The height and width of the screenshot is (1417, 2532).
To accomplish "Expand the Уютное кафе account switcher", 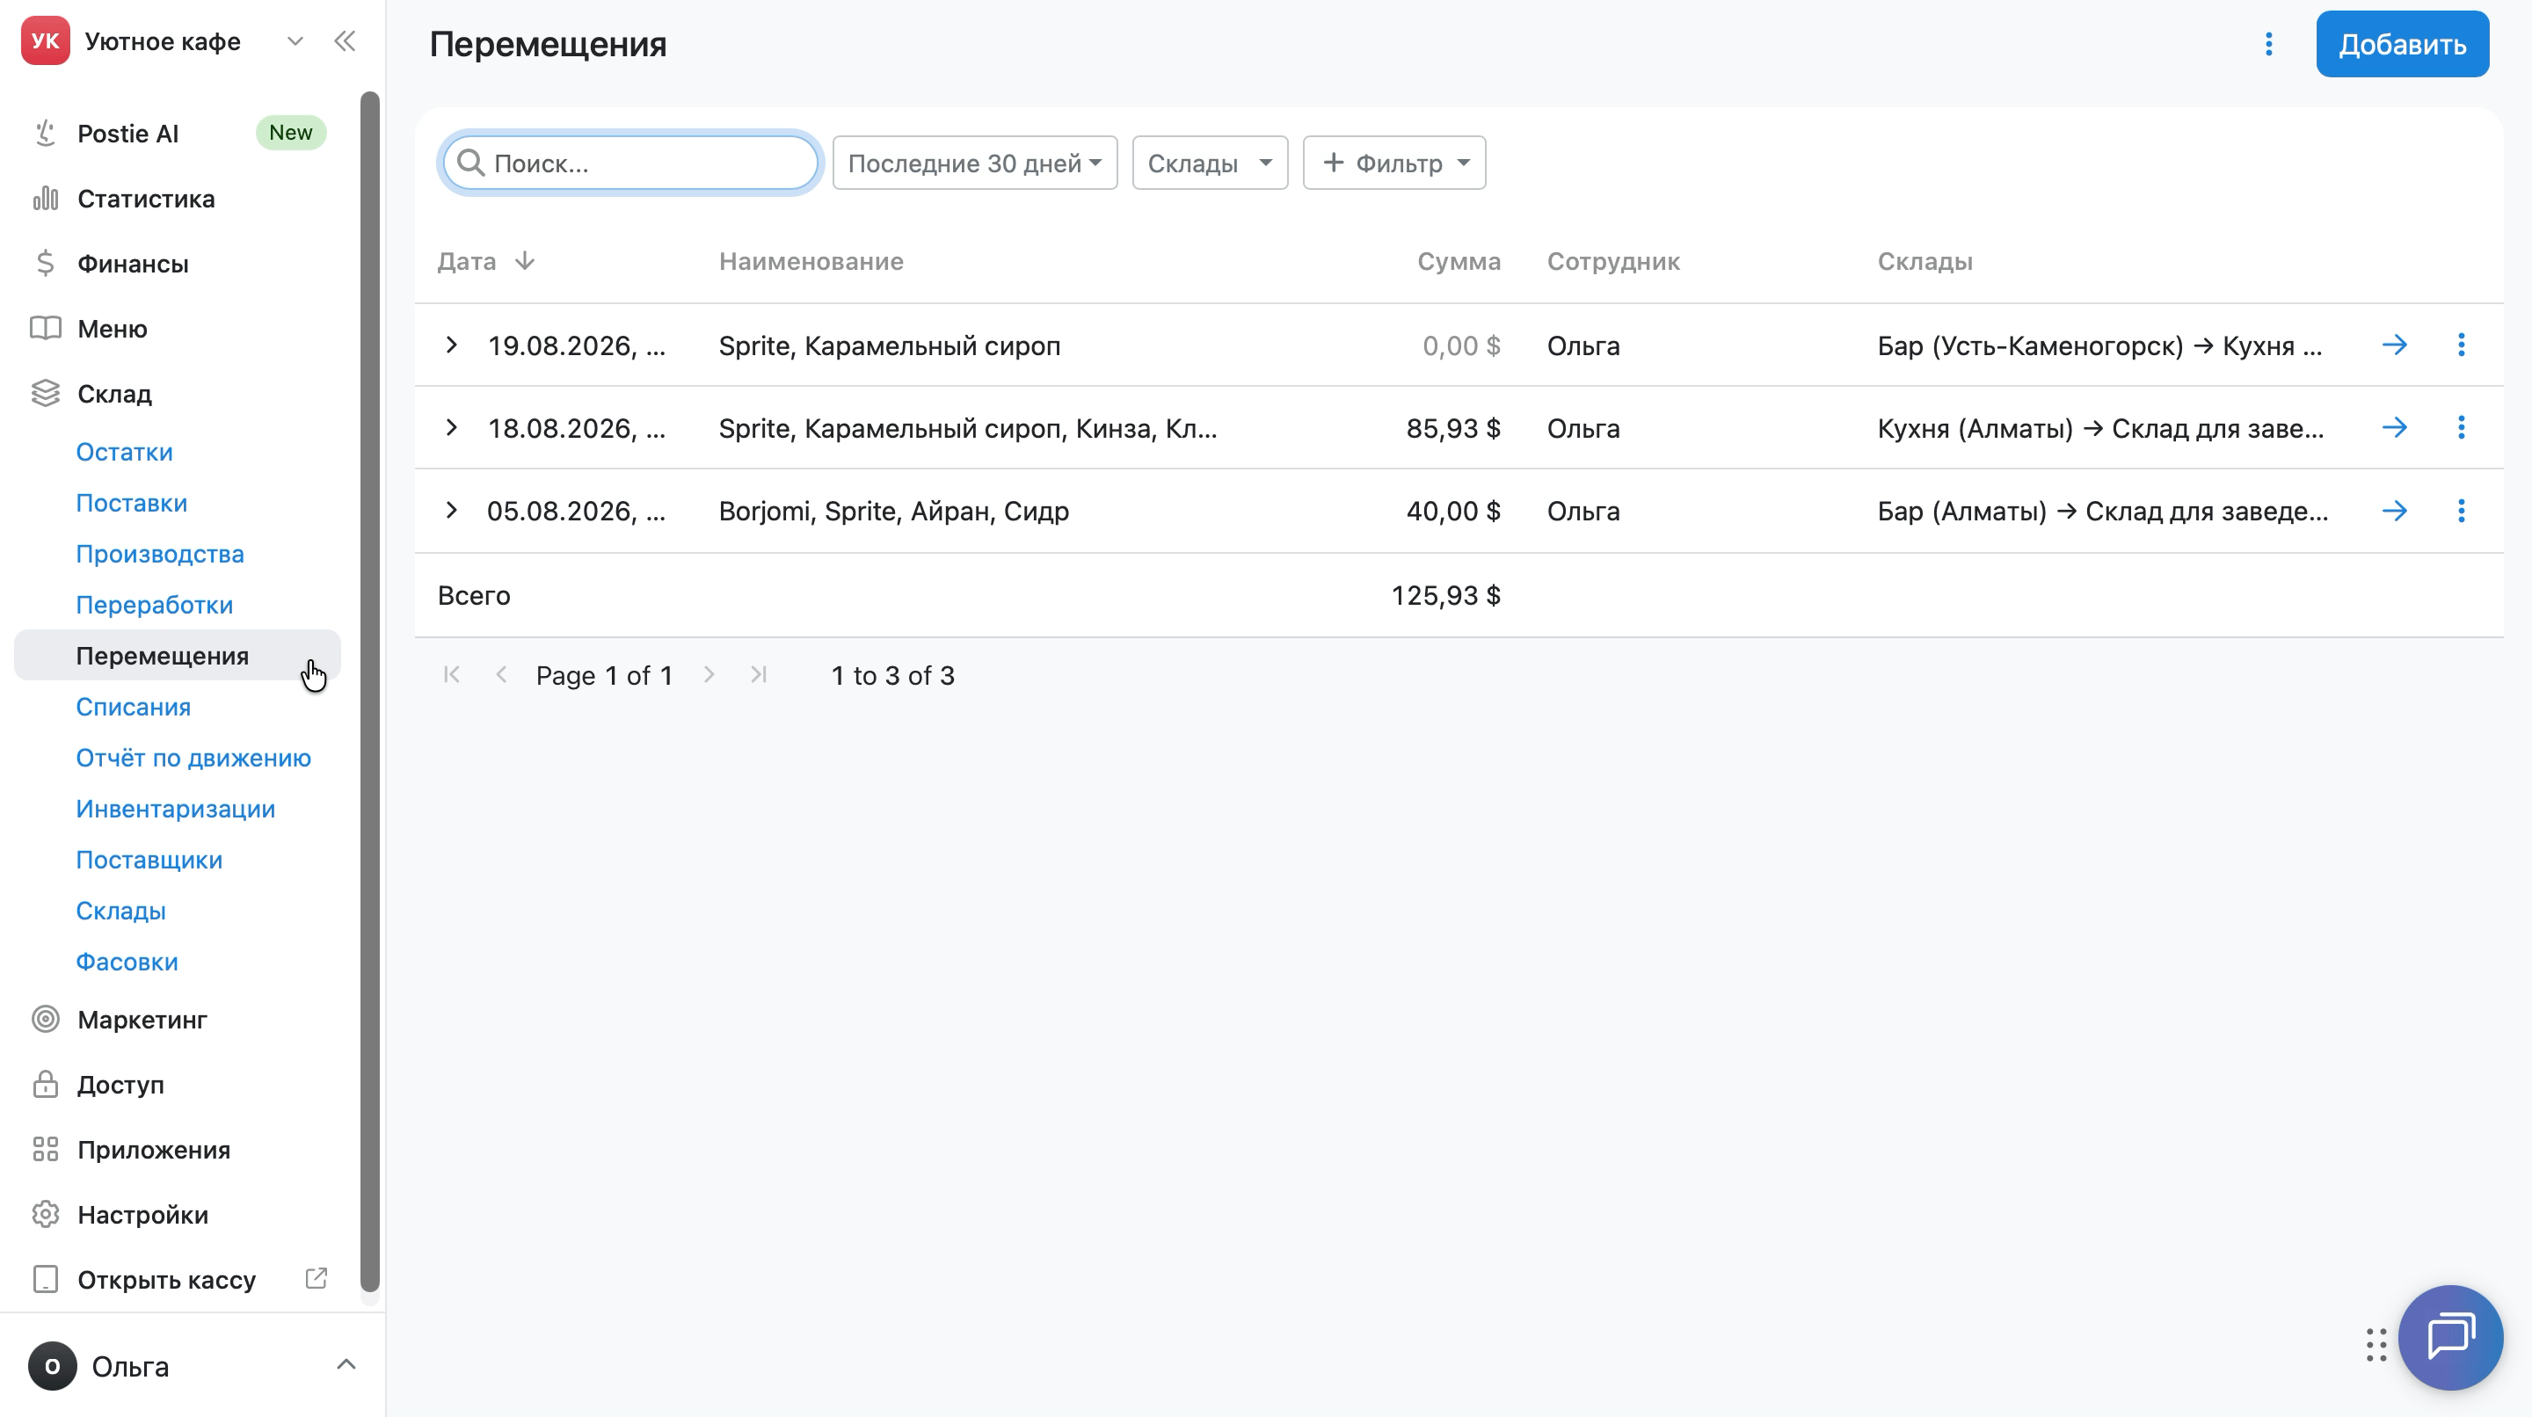I will (x=294, y=41).
